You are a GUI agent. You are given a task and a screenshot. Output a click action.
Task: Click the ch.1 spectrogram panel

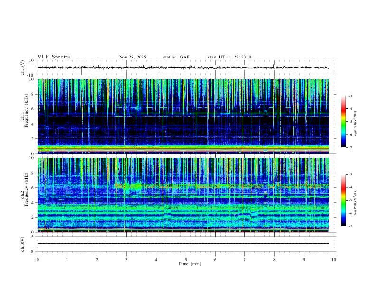click(183, 116)
